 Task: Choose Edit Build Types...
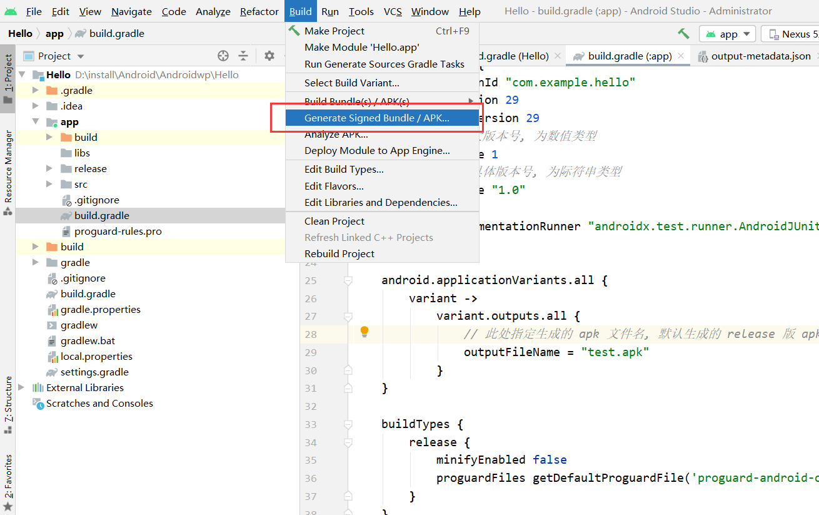[x=382, y=169]
